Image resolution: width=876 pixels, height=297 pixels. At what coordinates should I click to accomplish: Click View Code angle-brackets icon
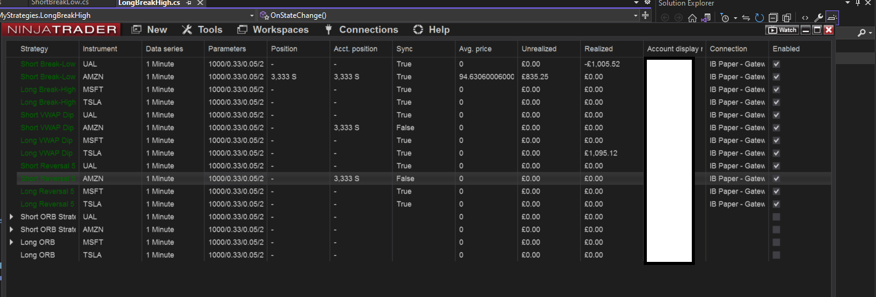(805, 18)
